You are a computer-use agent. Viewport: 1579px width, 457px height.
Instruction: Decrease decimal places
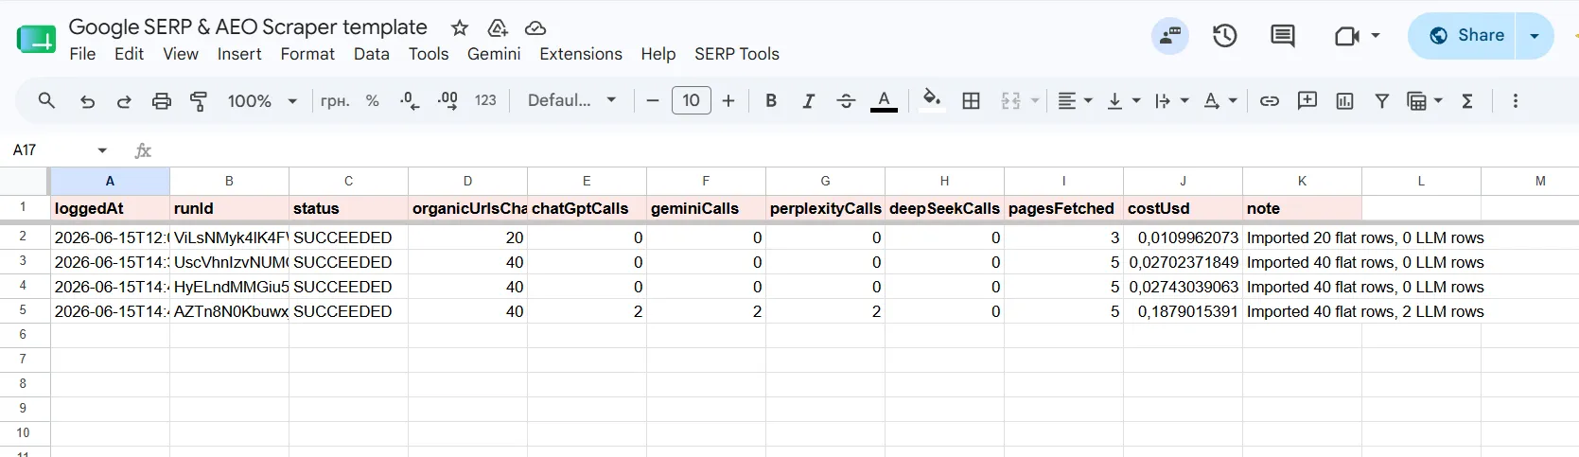click(x=410, y=101)
